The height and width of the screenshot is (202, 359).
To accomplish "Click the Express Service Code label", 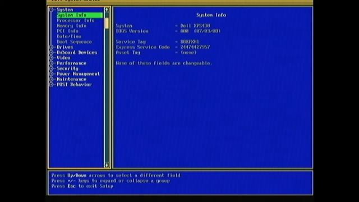I will click(143, 47).
